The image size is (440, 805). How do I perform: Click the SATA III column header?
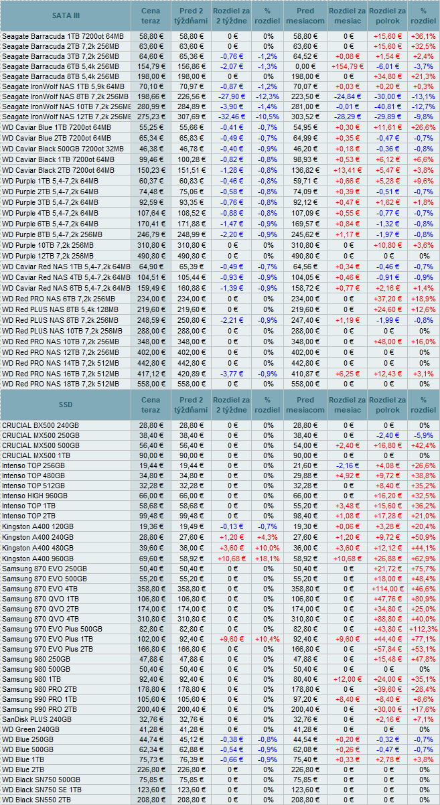coord(66,15)
